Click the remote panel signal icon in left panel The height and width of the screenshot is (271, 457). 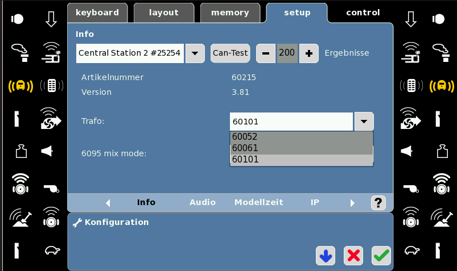click(52, 86)
